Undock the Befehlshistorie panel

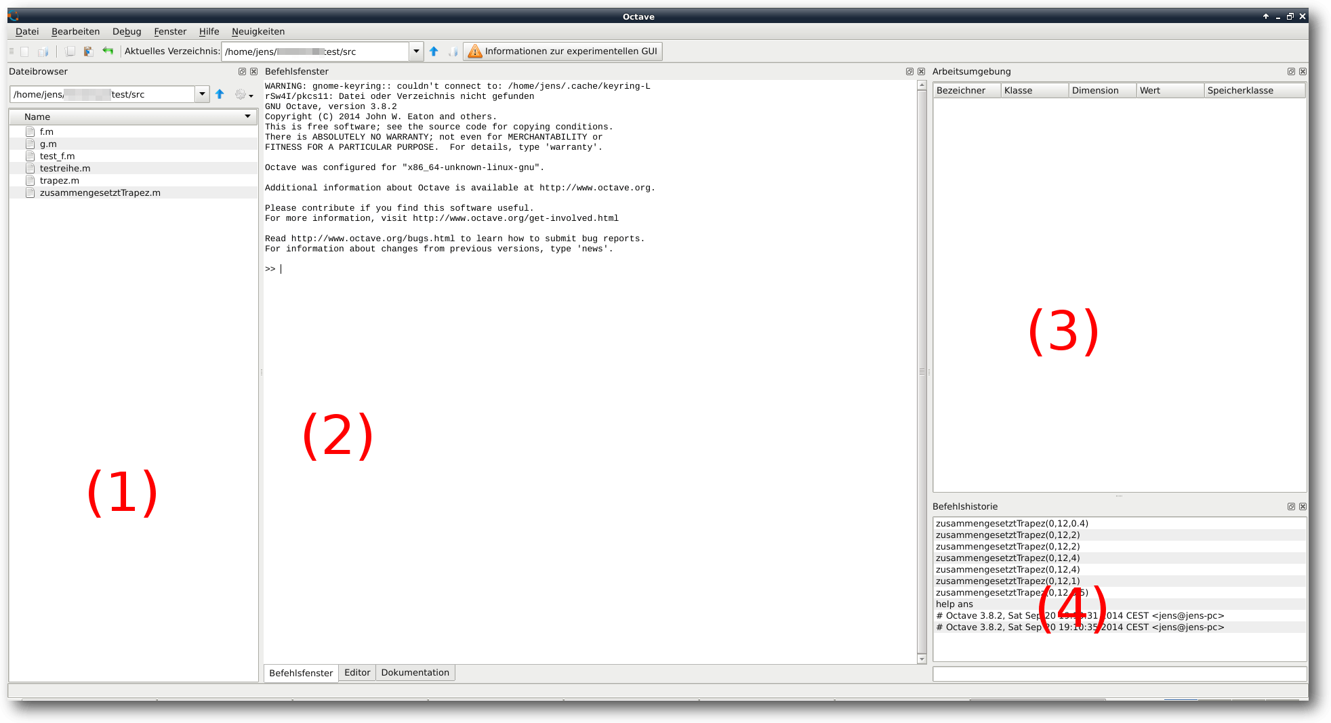click(1291, 507)
